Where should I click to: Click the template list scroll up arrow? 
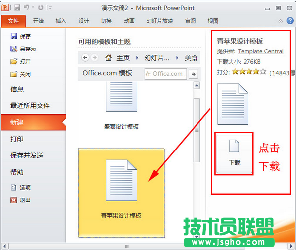click(197, 85)
